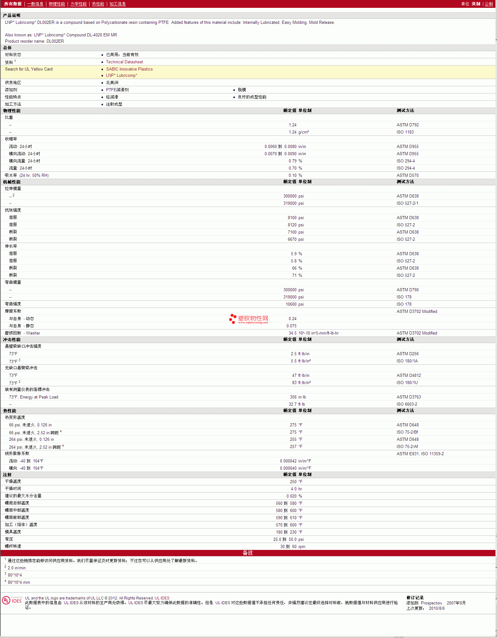Click the UL IDES logo
Viewport: 497px width, 638px height.
tap(12, 600)
